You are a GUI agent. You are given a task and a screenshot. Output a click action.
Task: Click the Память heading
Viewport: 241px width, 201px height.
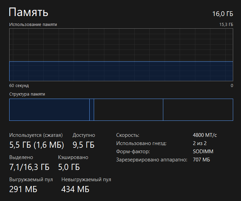click(x=28, y=12)
